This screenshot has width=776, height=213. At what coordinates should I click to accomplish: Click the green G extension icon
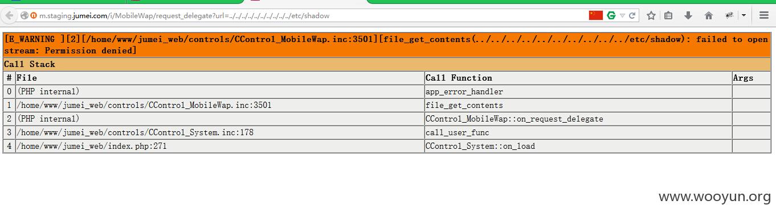(x=611, y=15)
